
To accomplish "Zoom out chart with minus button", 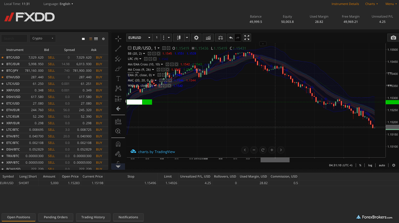I will click(254, 150).
